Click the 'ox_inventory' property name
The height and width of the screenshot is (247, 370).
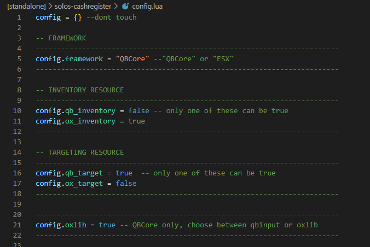[90, 121]
